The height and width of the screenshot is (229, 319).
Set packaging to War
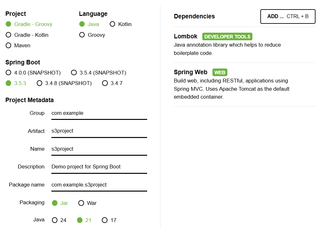point(81,203)
